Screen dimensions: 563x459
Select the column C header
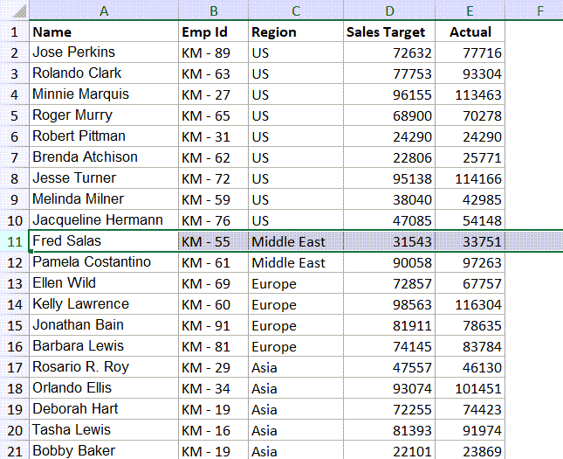[x=295, y=11]
